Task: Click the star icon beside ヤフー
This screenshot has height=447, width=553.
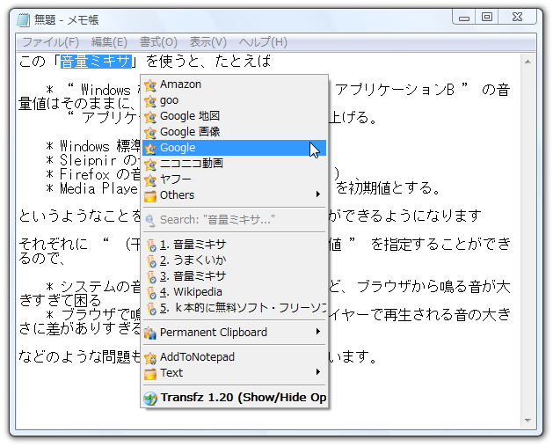Action: (x=150, y=180)
